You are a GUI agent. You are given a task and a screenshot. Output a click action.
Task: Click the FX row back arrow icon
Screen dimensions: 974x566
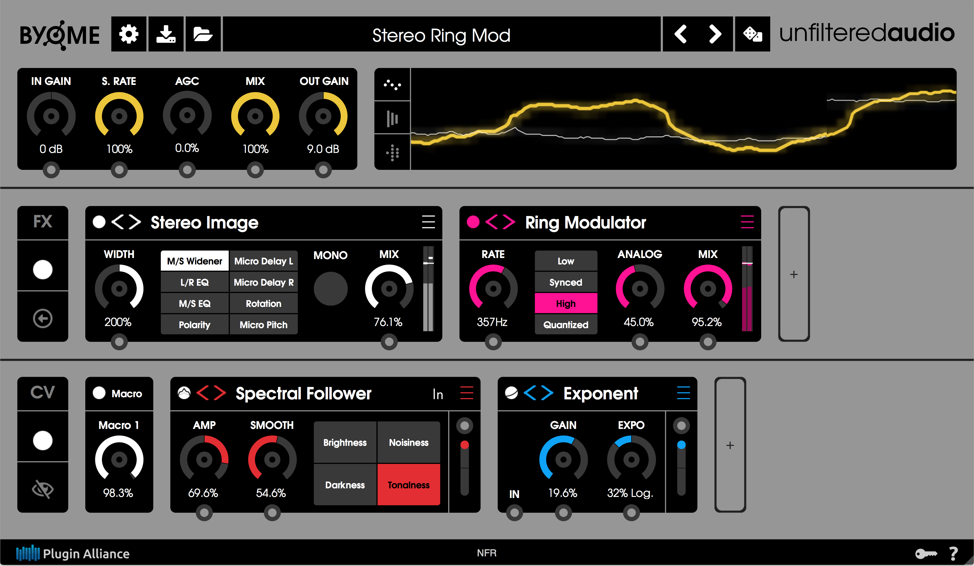[43, 318]
